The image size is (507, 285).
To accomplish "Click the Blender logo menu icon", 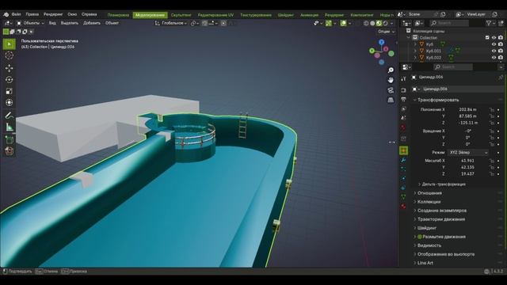I will click(6, 14).
